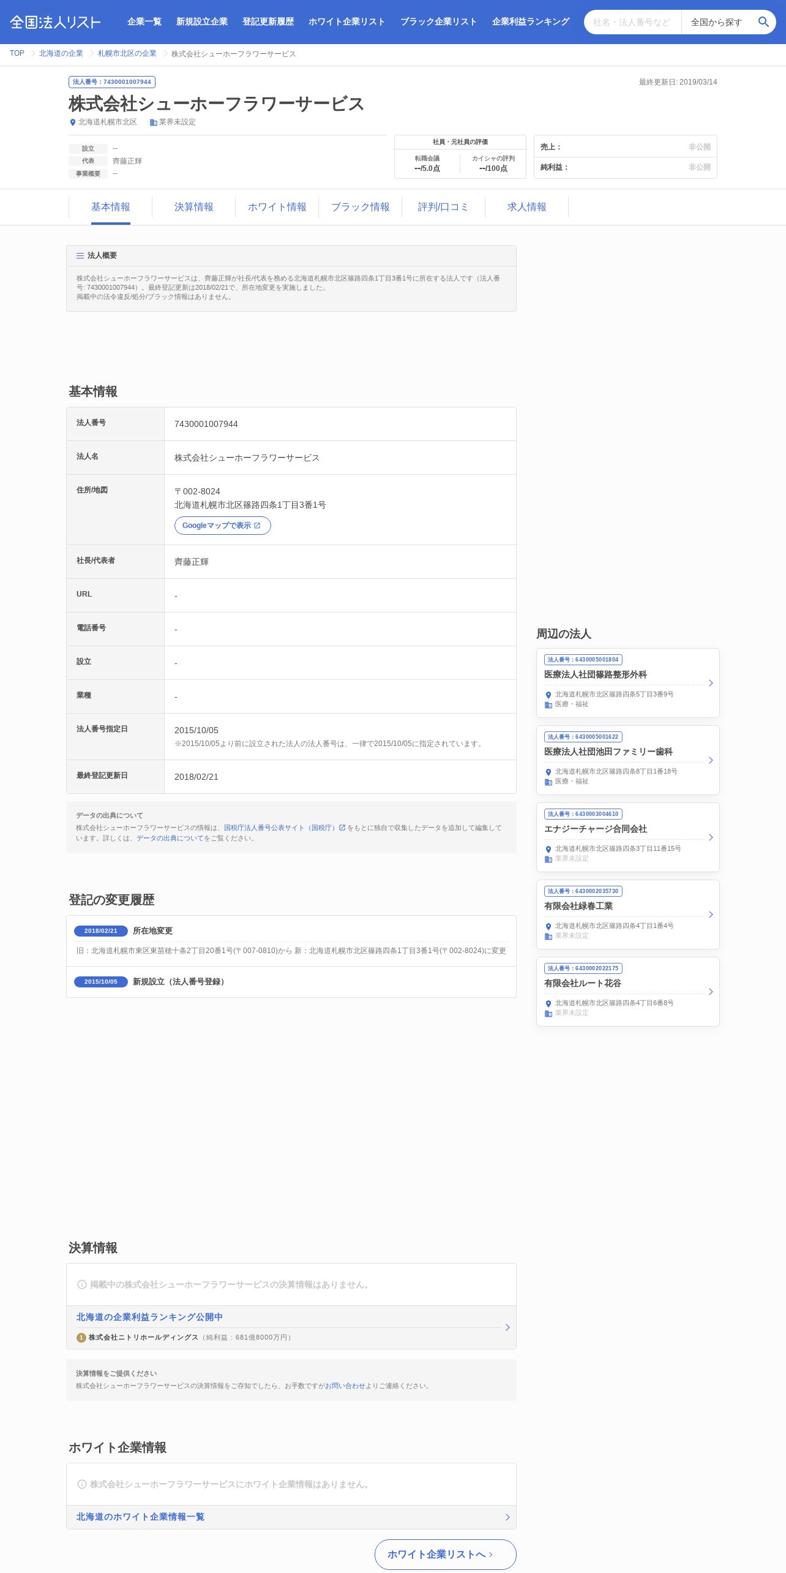Select the 7430001007944 value in 法人番号 row
This screenshot has width=786, height=1573.
tap(206, 424)
